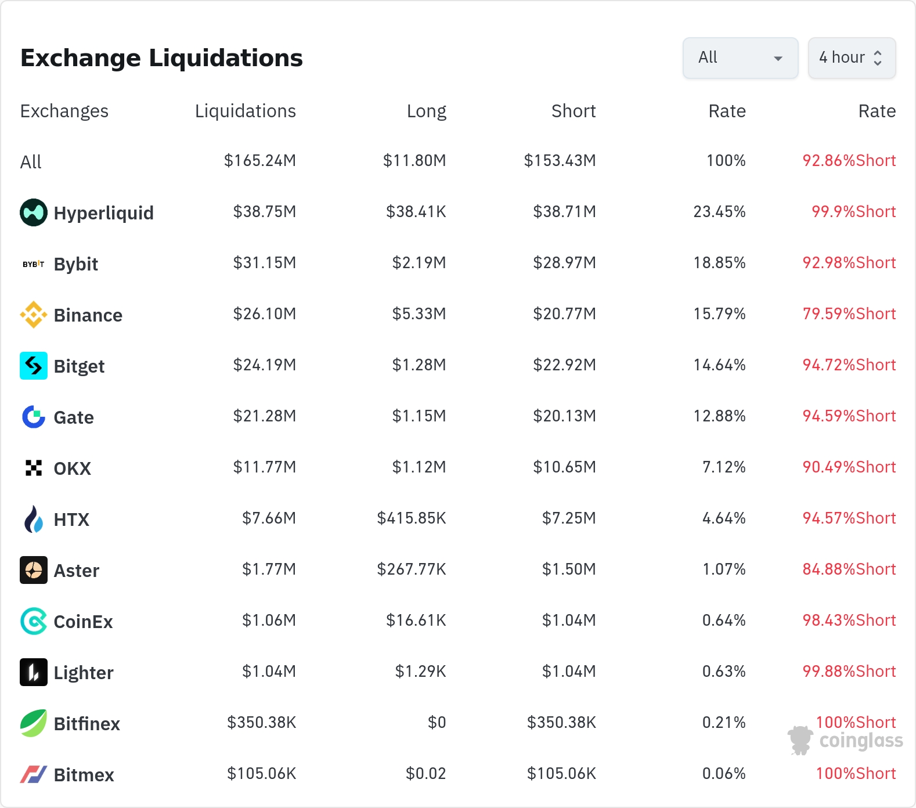Screen dimensions: 916x808
Task: Click the Lighter logo icon
Action: pos(34,672)
